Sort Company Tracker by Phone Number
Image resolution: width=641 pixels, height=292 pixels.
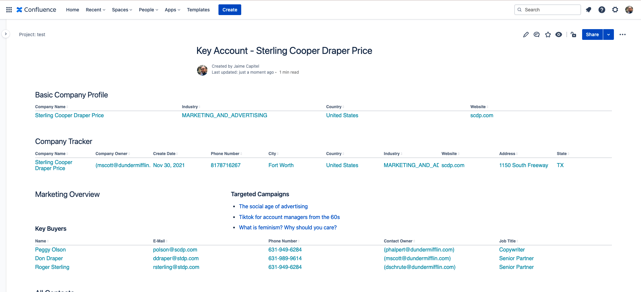(x=226, y=154)
